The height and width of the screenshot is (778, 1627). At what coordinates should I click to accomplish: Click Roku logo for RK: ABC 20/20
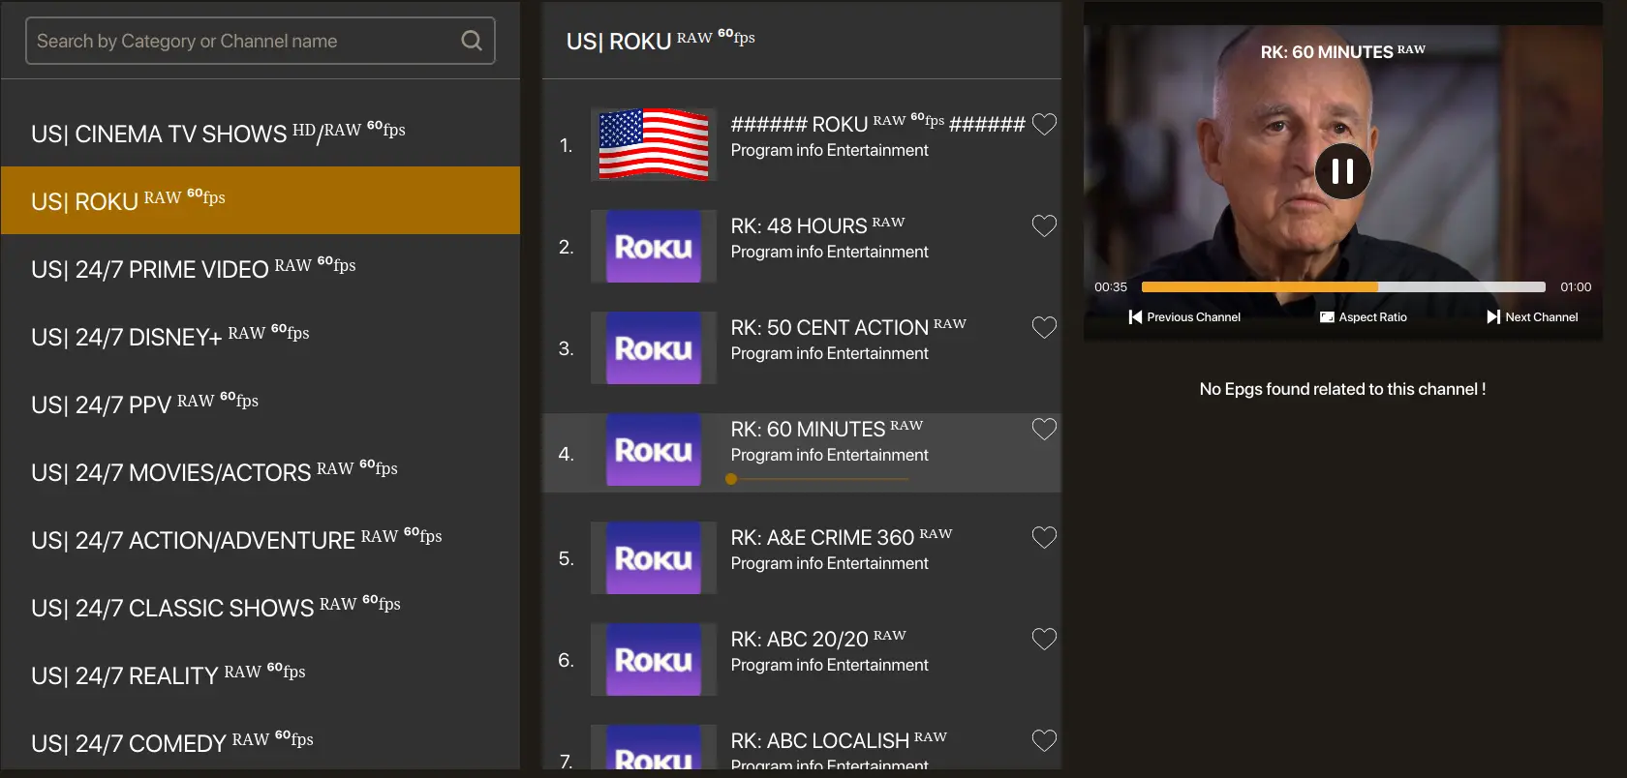[x=654, y=660]
